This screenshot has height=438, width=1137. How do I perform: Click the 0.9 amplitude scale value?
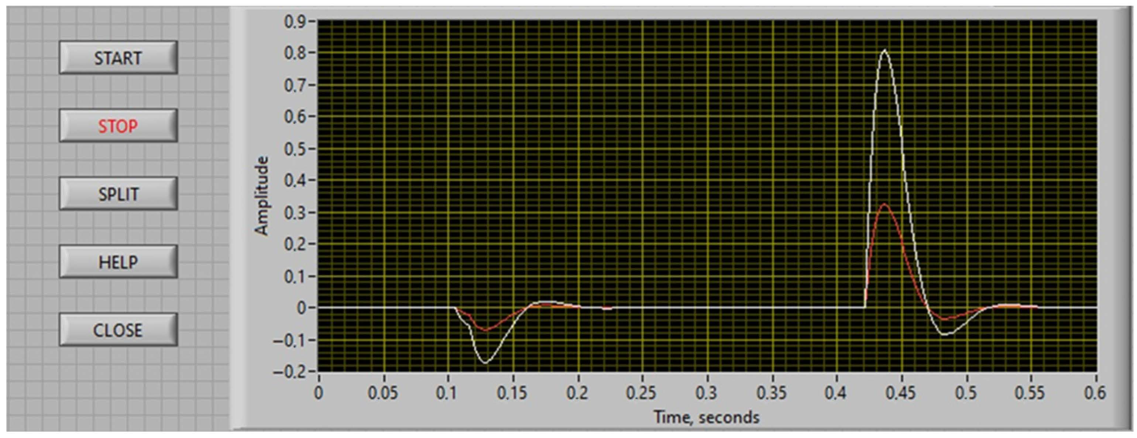pyautogui.click(x=295, y=21)
